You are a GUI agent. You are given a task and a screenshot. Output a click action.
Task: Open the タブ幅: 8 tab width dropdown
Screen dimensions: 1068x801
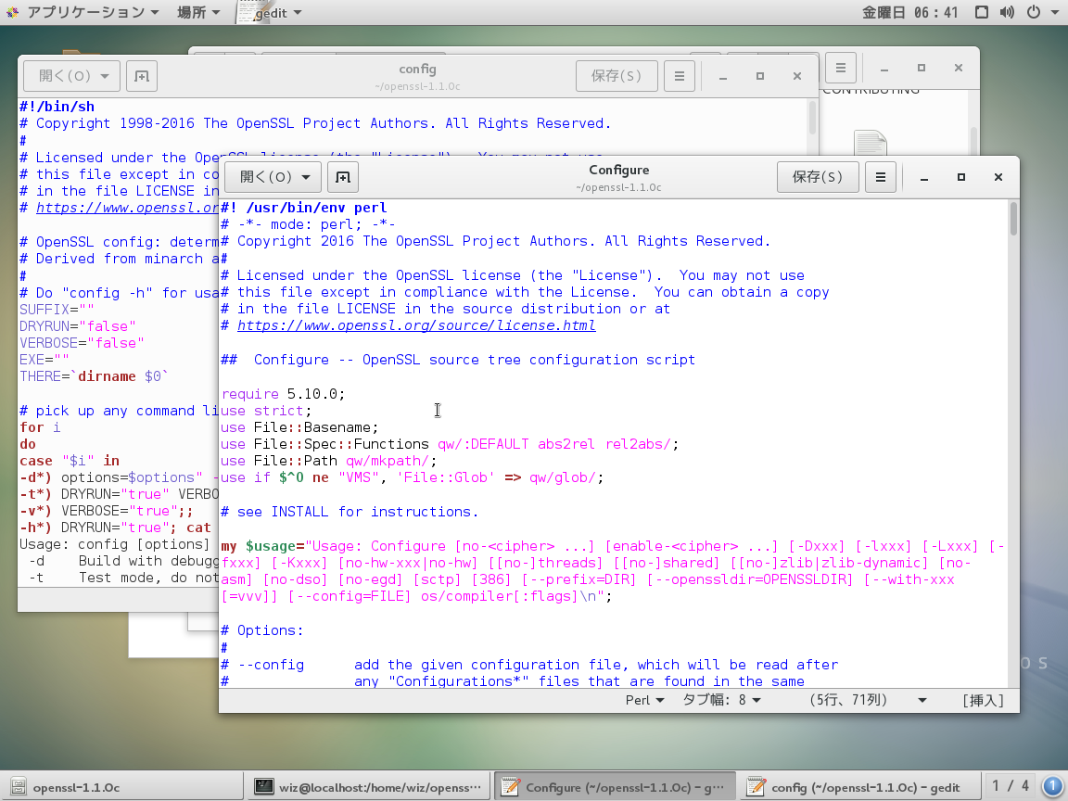(722, 700)
